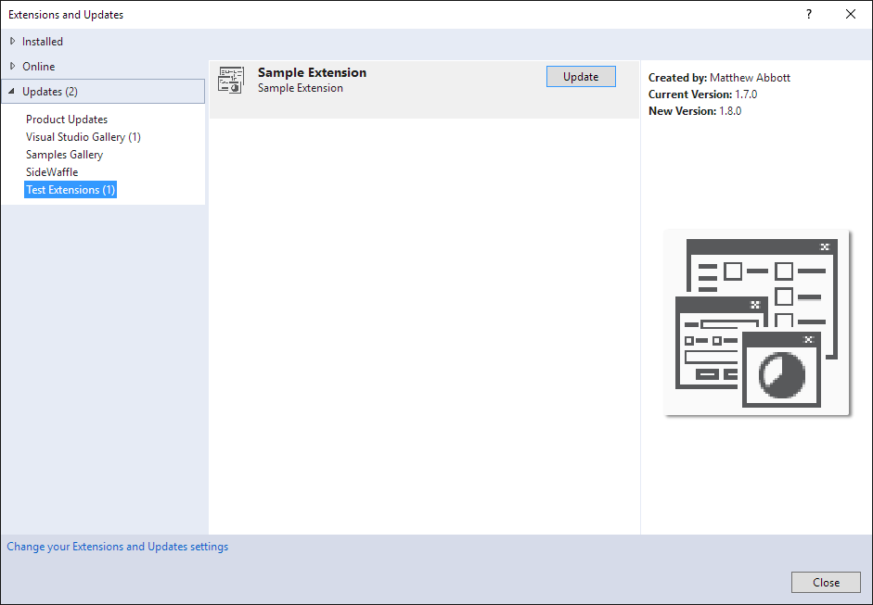Collapse the Updates (2) category arrow
Screen dimensions: 873x605
[x=12, y=92]
